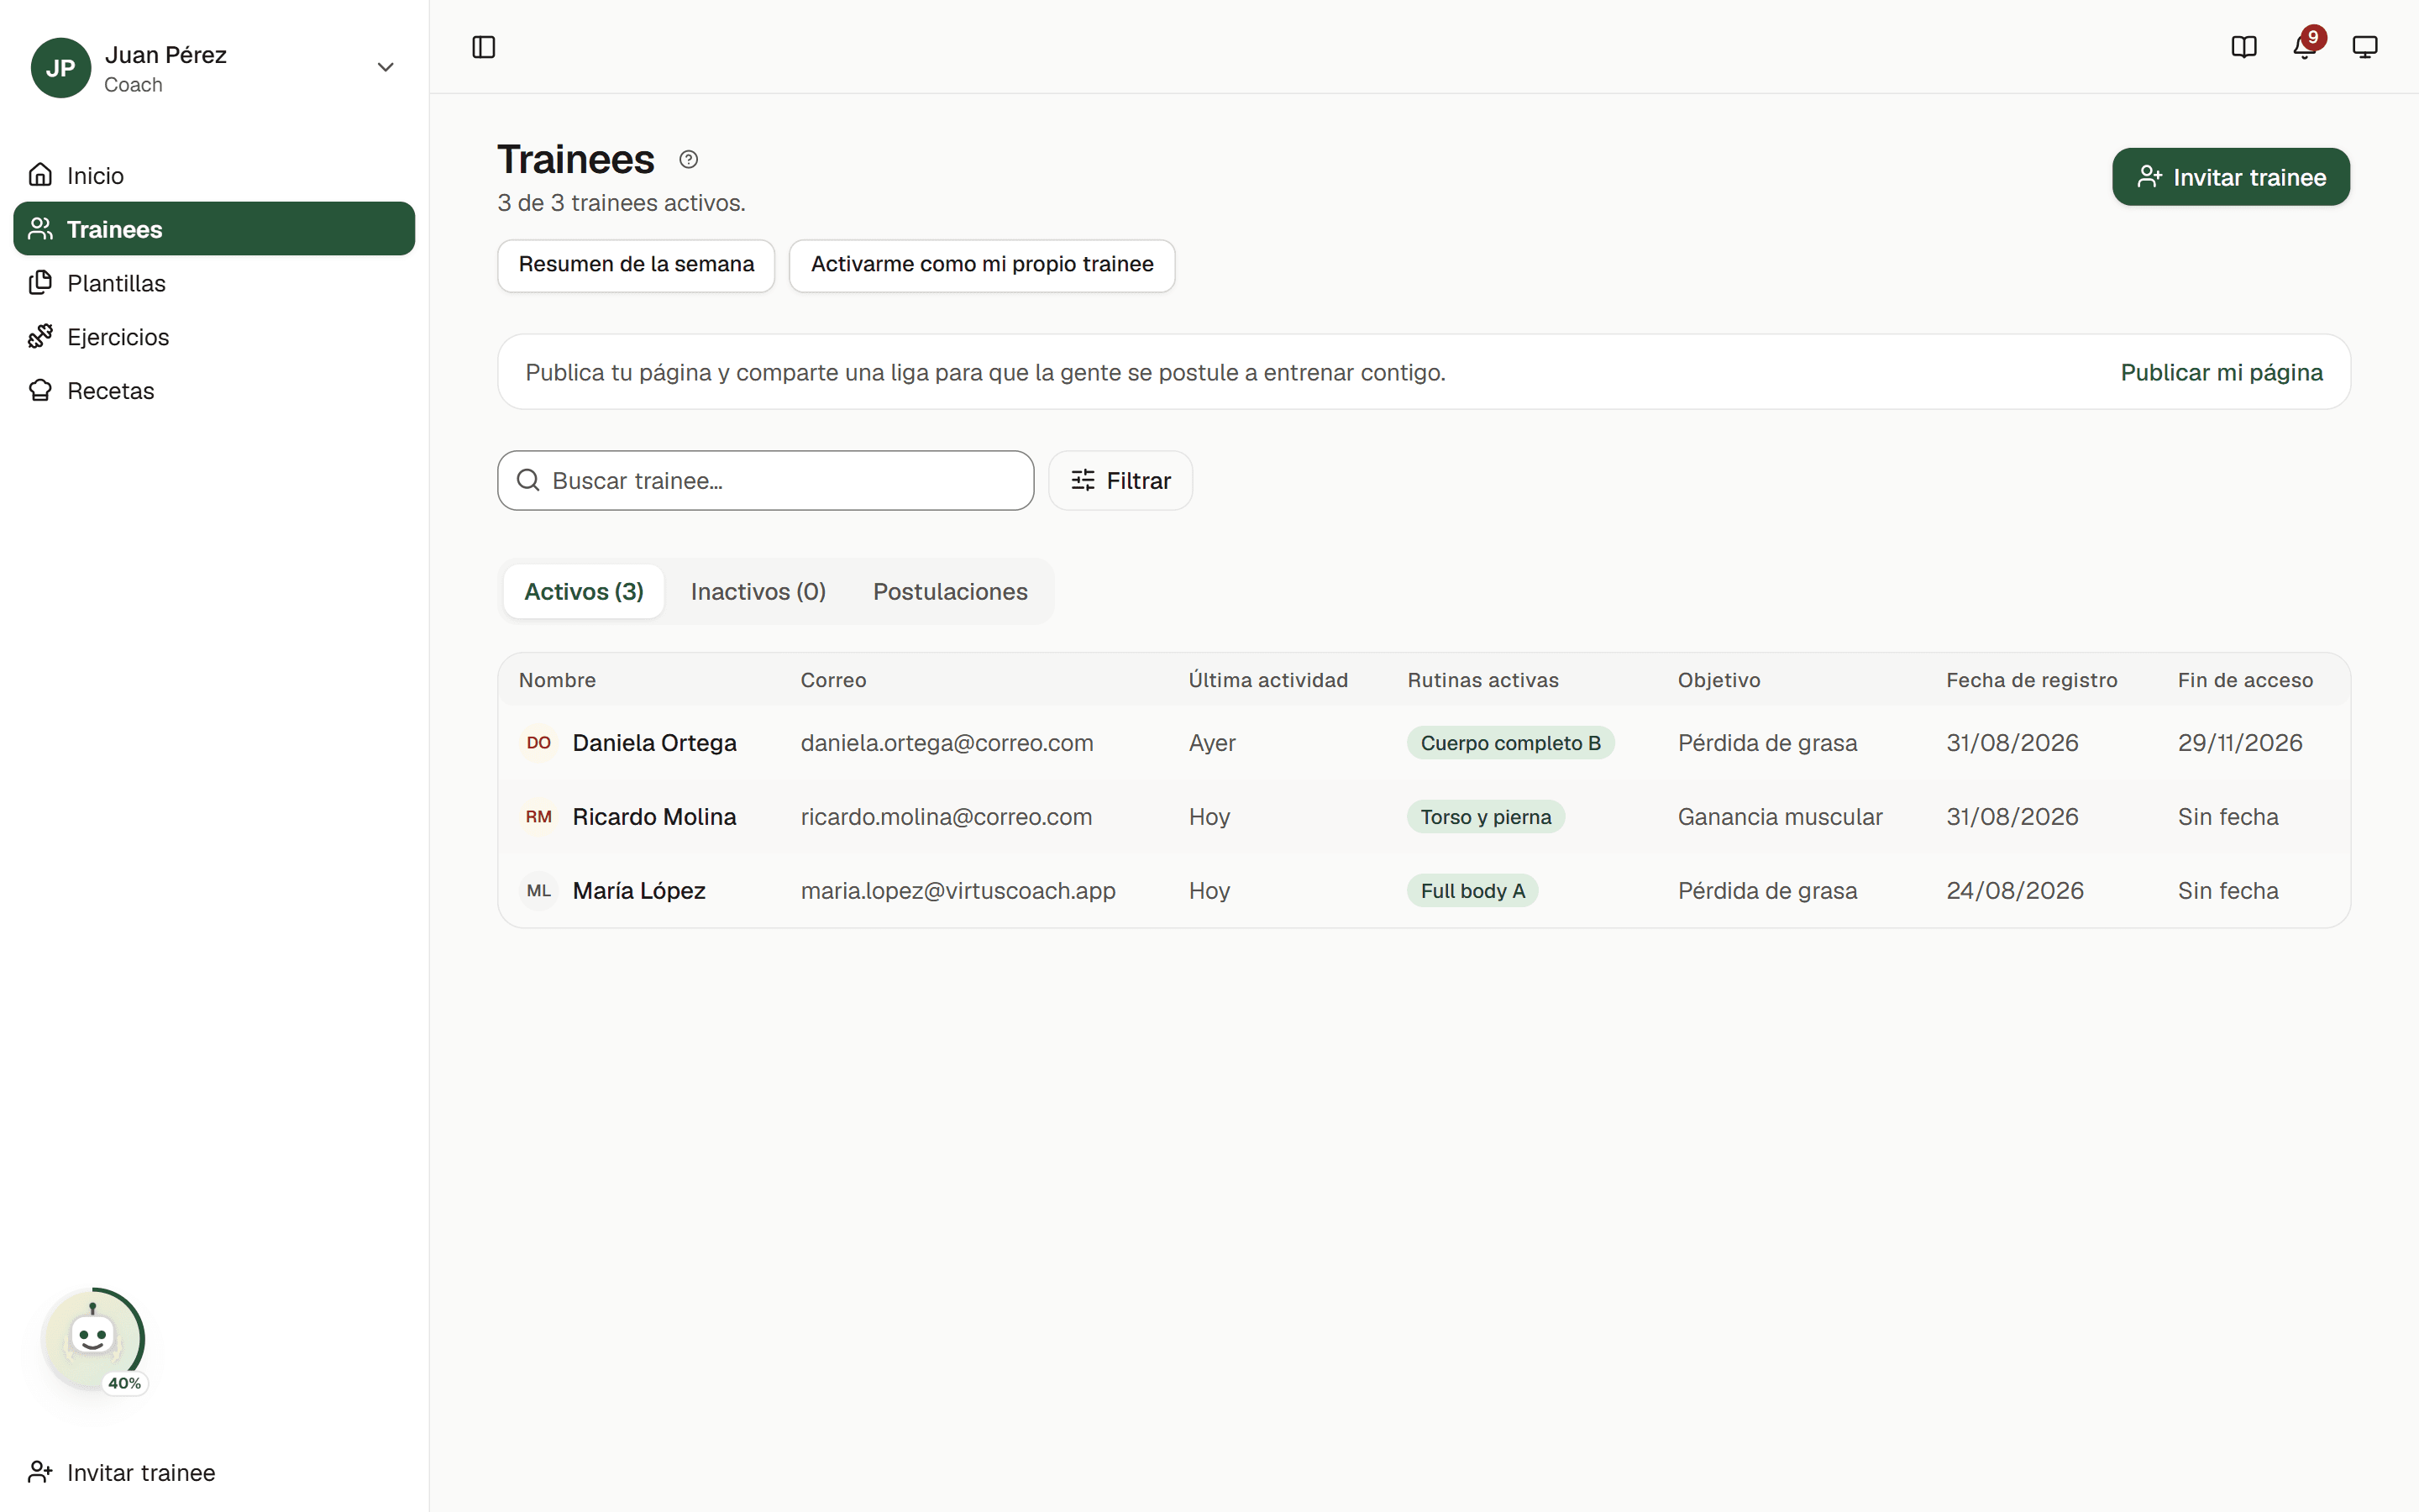Click Daniela Ortega's DO avatar

[x=538, y=743]
